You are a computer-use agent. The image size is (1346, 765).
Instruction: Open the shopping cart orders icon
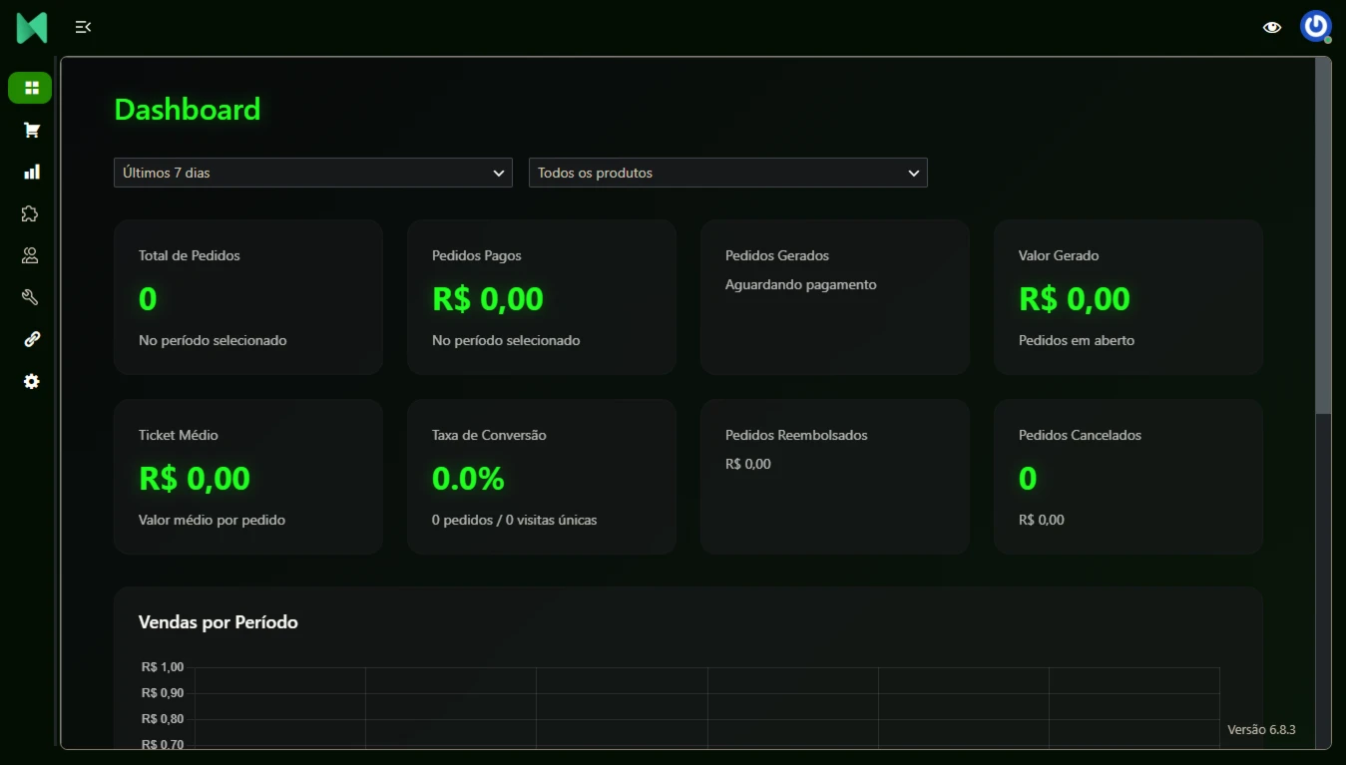[x=31, y=131]
